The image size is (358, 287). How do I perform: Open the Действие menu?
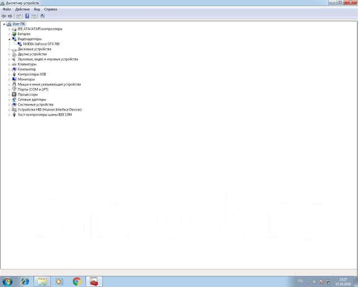pos(22,10)
